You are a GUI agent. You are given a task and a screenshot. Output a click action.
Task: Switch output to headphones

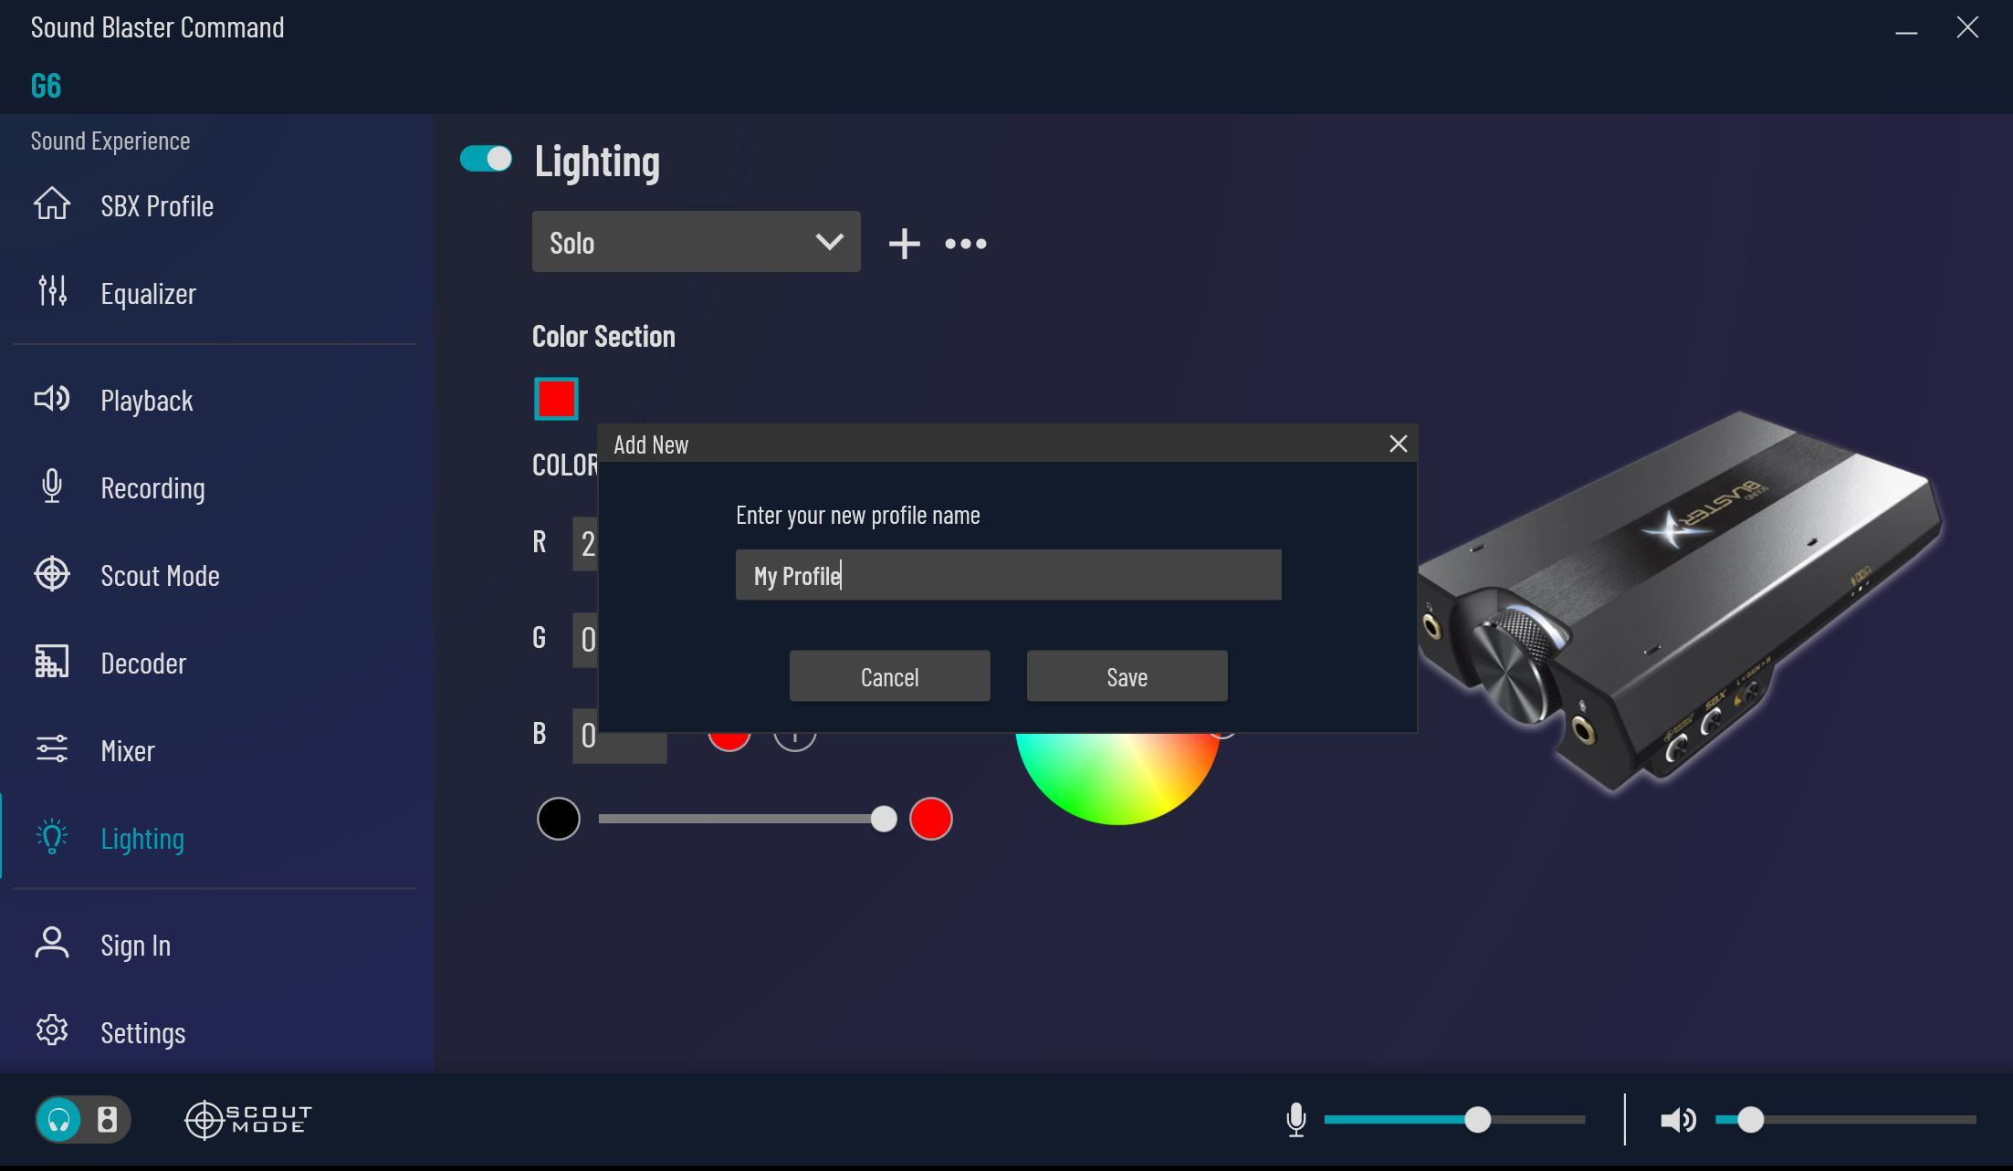(59, 1120)
